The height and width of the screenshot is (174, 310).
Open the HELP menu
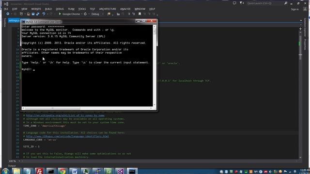[x=152, y=9]
